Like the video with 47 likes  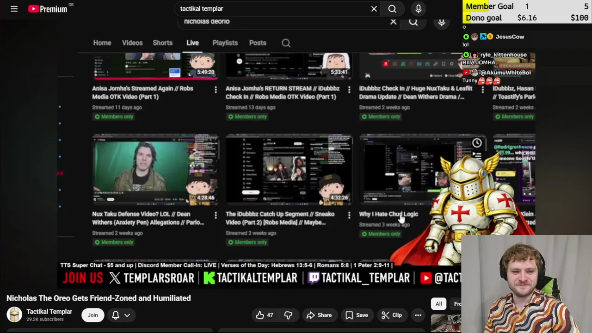(x=265, y=315)
